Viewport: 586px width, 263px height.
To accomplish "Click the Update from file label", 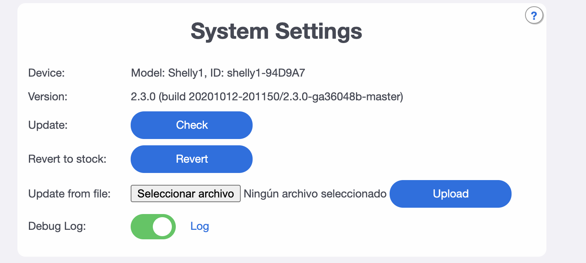I will 69,194.
